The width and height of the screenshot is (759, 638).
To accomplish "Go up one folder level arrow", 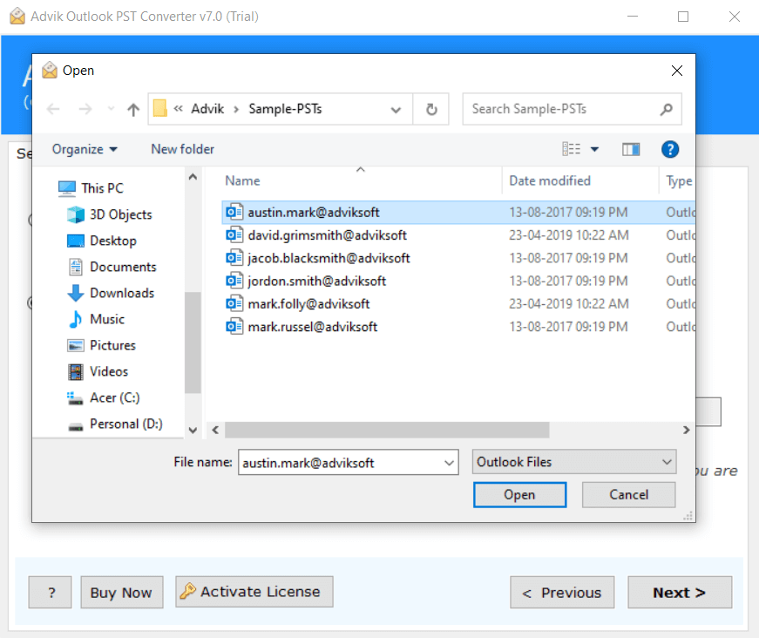I will (133, 110).
